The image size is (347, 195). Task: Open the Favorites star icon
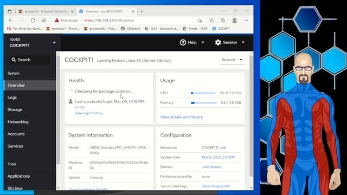pos(211,21)
